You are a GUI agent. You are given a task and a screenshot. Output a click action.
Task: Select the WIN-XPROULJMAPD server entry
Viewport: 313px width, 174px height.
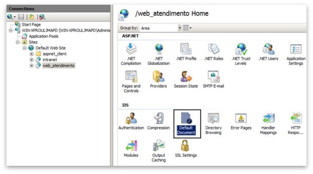coord(66,30)
